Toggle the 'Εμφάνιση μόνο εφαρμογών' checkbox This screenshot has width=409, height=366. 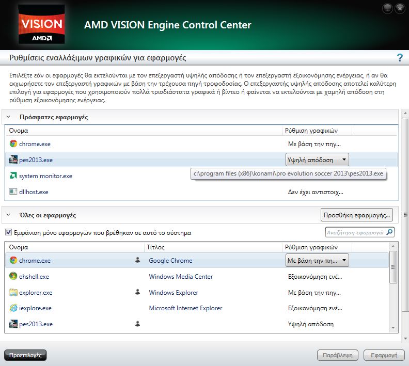point(8,232)
